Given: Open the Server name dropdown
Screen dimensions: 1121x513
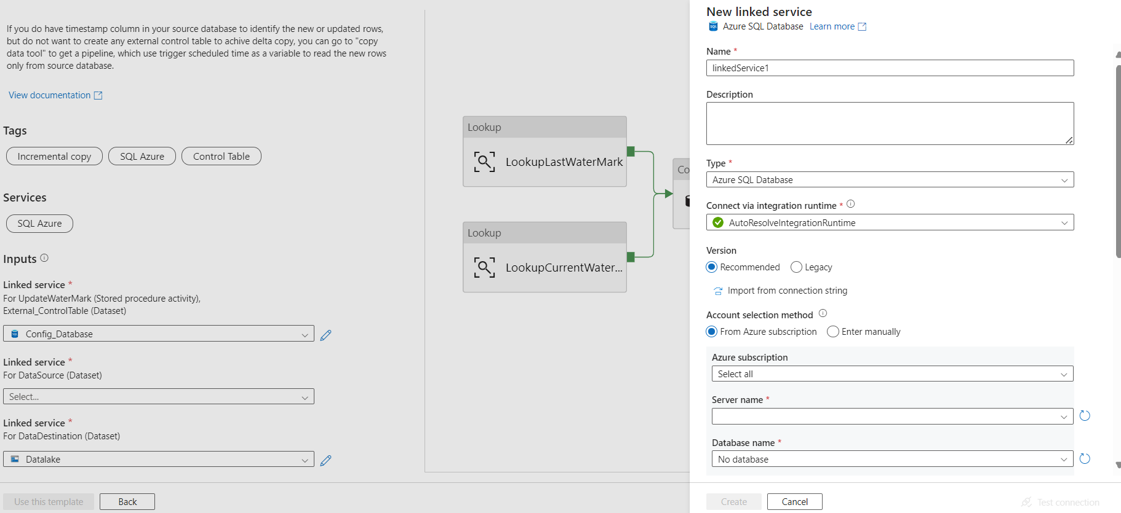Looking at the screenshot, I should (x=892, y=417).
